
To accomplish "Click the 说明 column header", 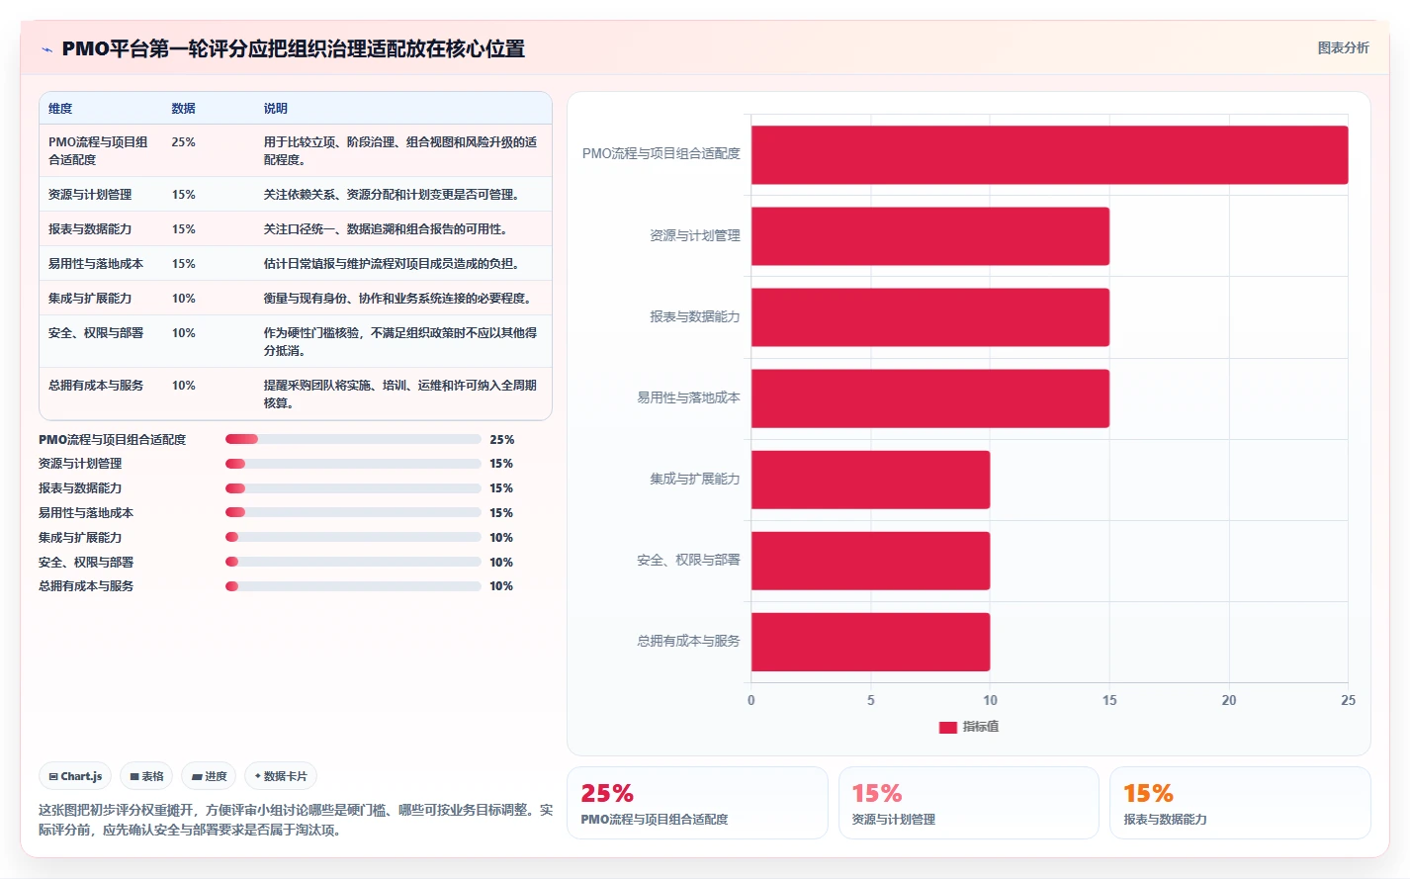I will click(275, 109).
